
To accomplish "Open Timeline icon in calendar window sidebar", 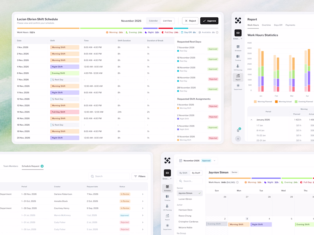I will pos(167,198).
